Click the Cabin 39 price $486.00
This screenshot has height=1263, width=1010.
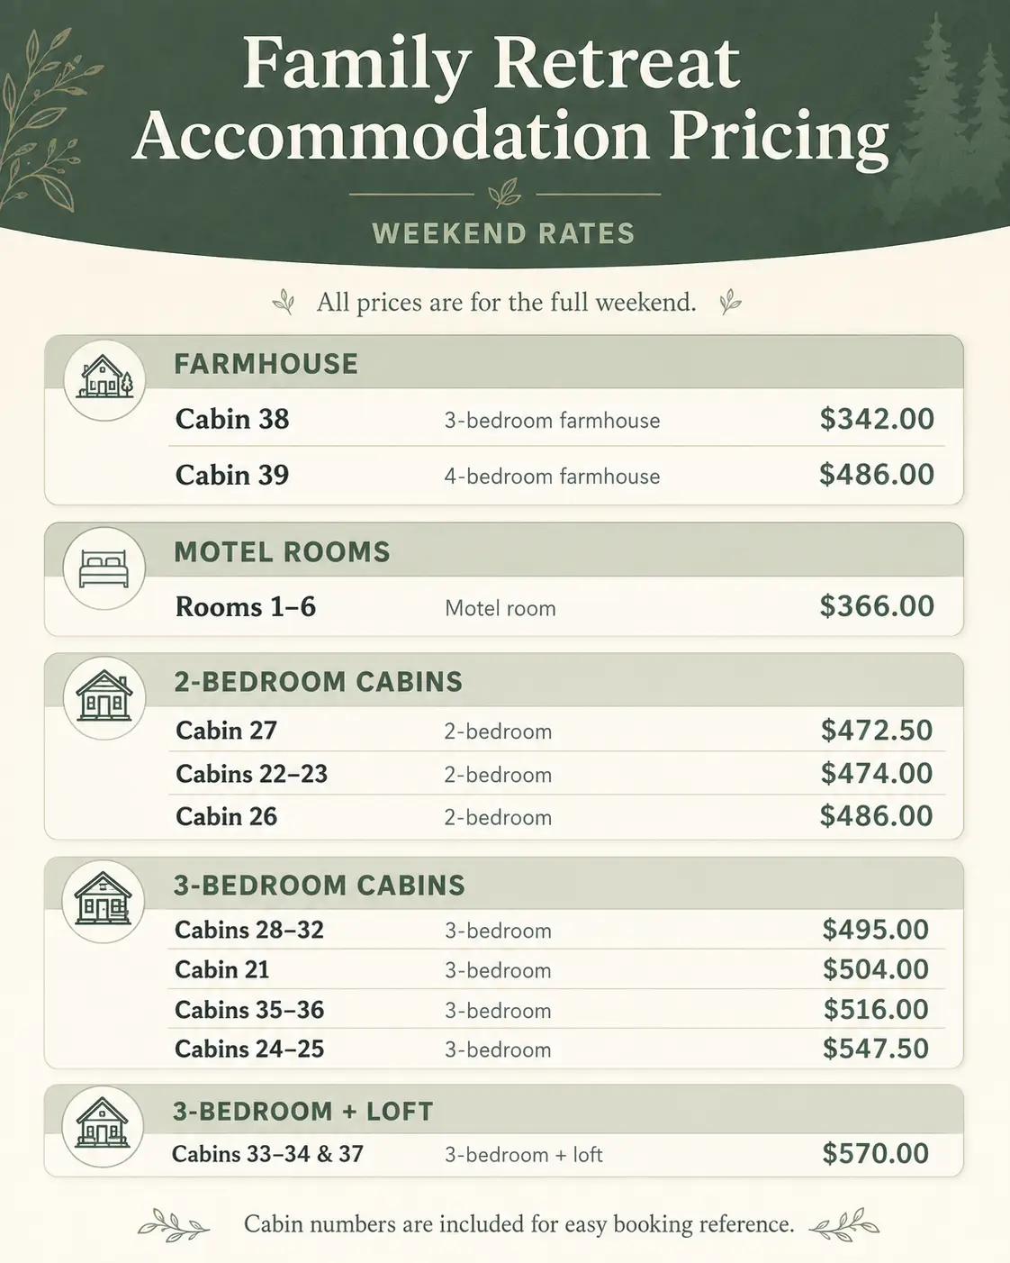(877, 475)
